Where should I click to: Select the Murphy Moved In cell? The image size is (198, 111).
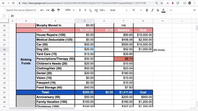[x=55, y=25]
